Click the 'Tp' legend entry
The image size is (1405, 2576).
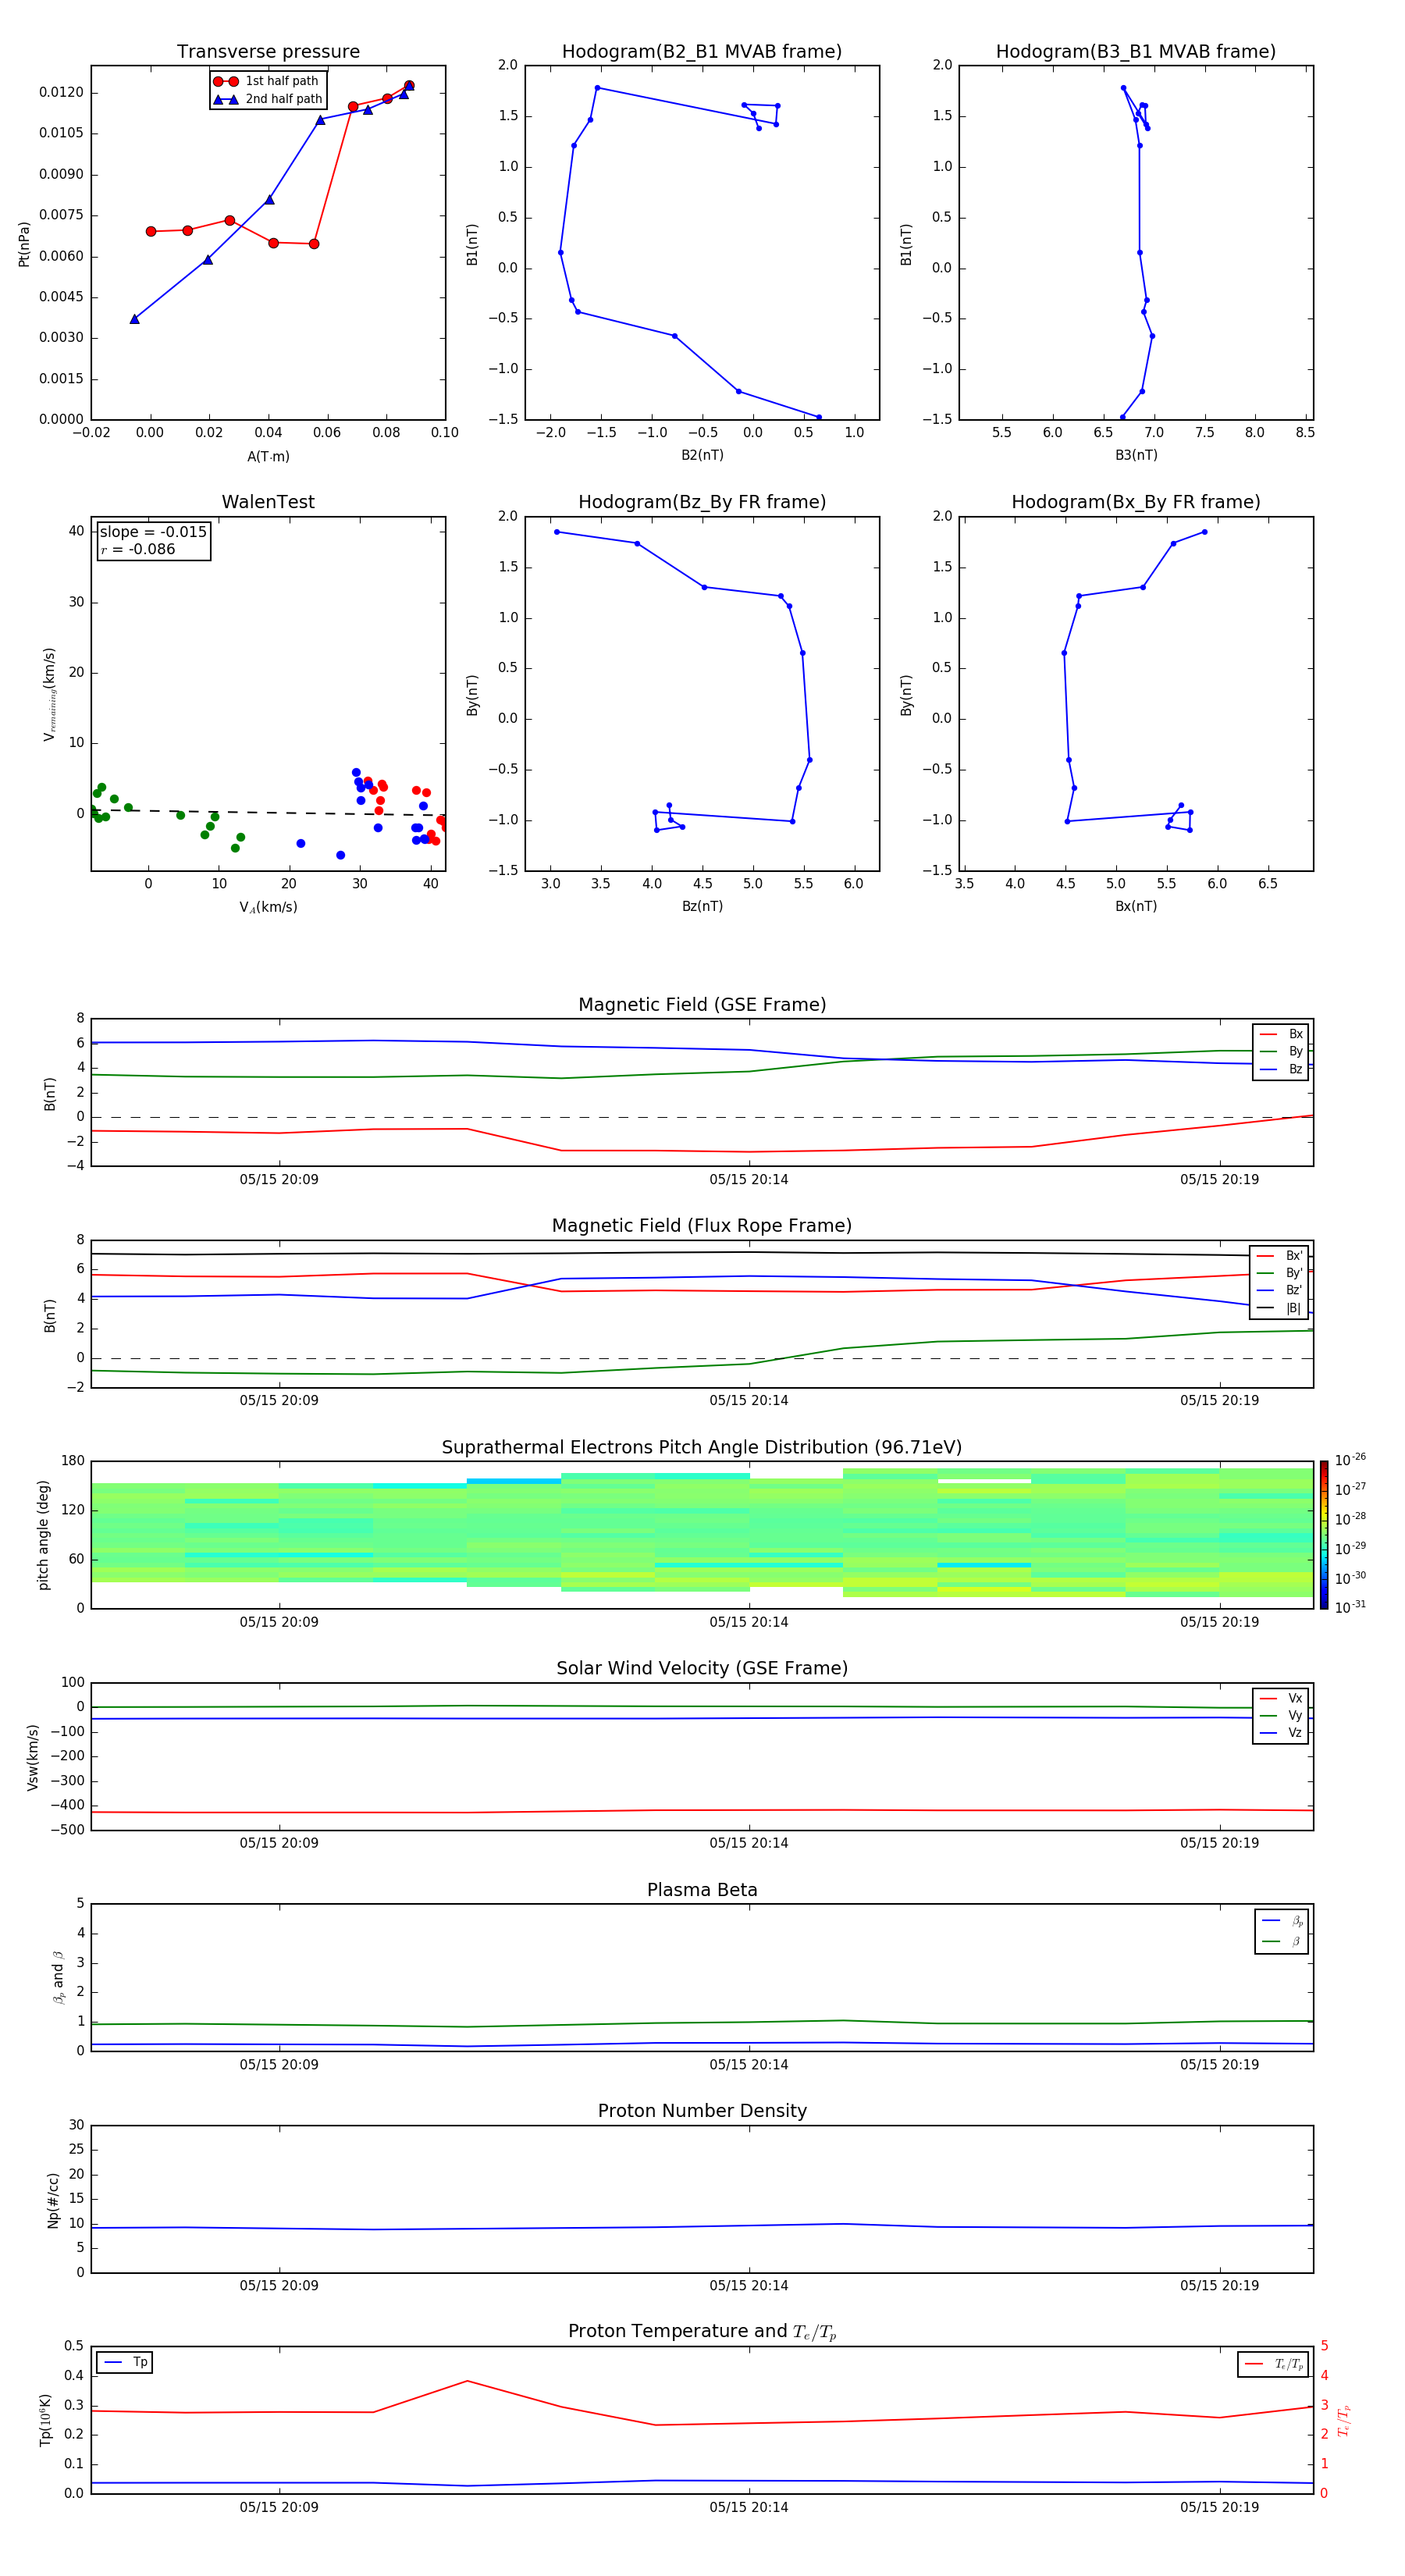click(124, 2363)
